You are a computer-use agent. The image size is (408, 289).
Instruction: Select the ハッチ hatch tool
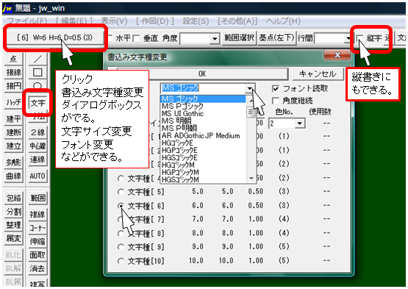[13, 102]
